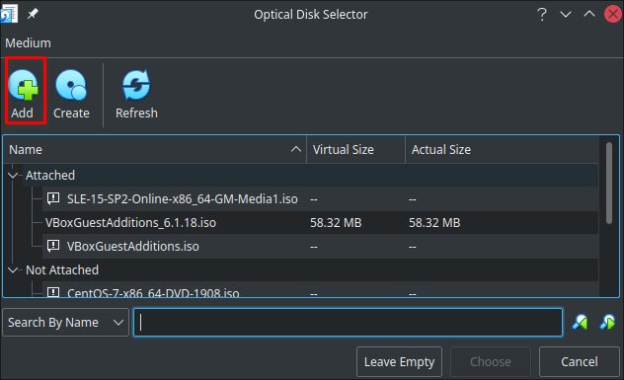Image resolution: width=624 pixels, height=380 pixels.
Task: Click warning icon beside CentOS-7 iso
Action: [x=53, y=292]
